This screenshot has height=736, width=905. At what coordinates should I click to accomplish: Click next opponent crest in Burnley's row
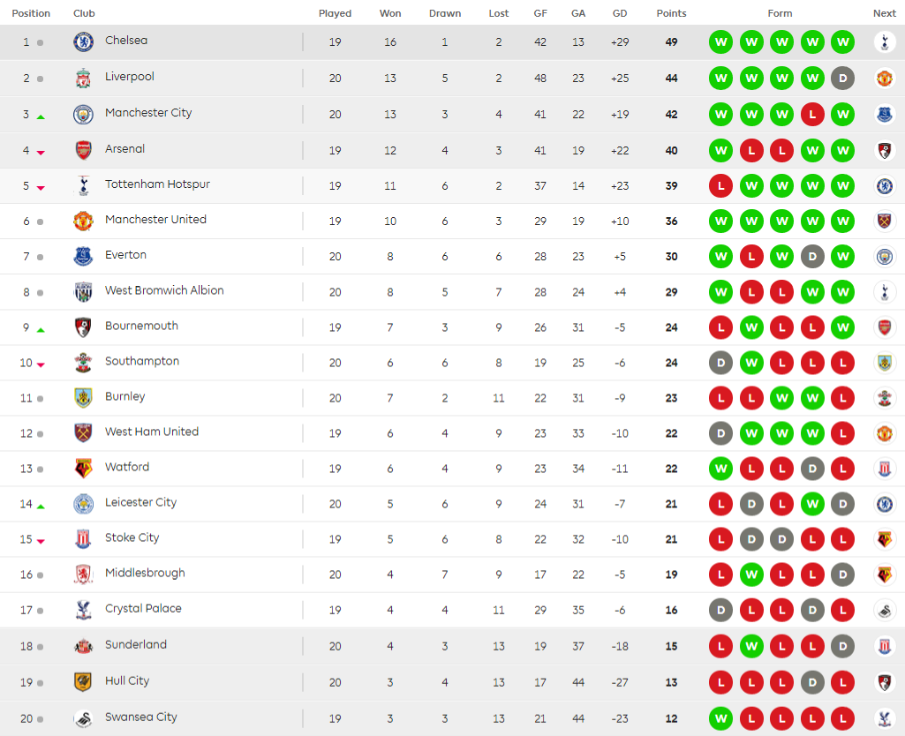coord(884,398)
